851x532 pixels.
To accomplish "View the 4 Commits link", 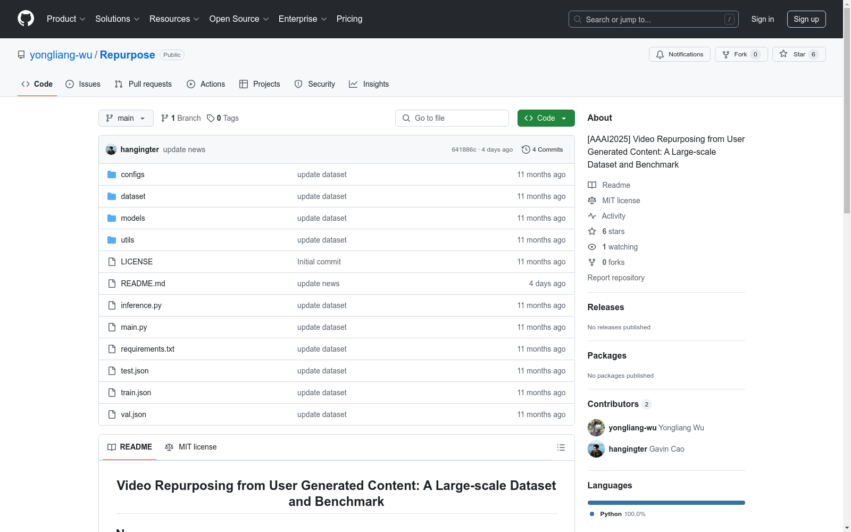I will point(543,149).
